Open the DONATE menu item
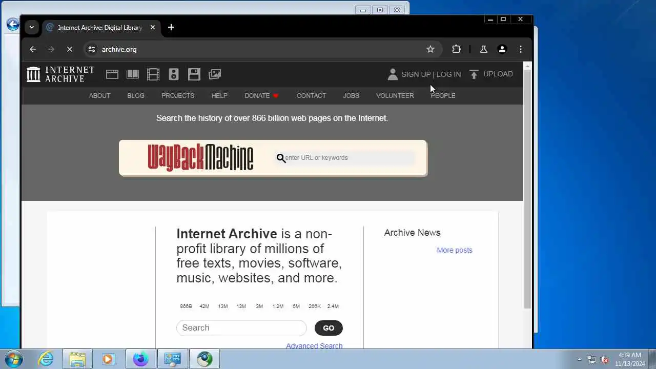Screen dimensions: 656x369 261,96
